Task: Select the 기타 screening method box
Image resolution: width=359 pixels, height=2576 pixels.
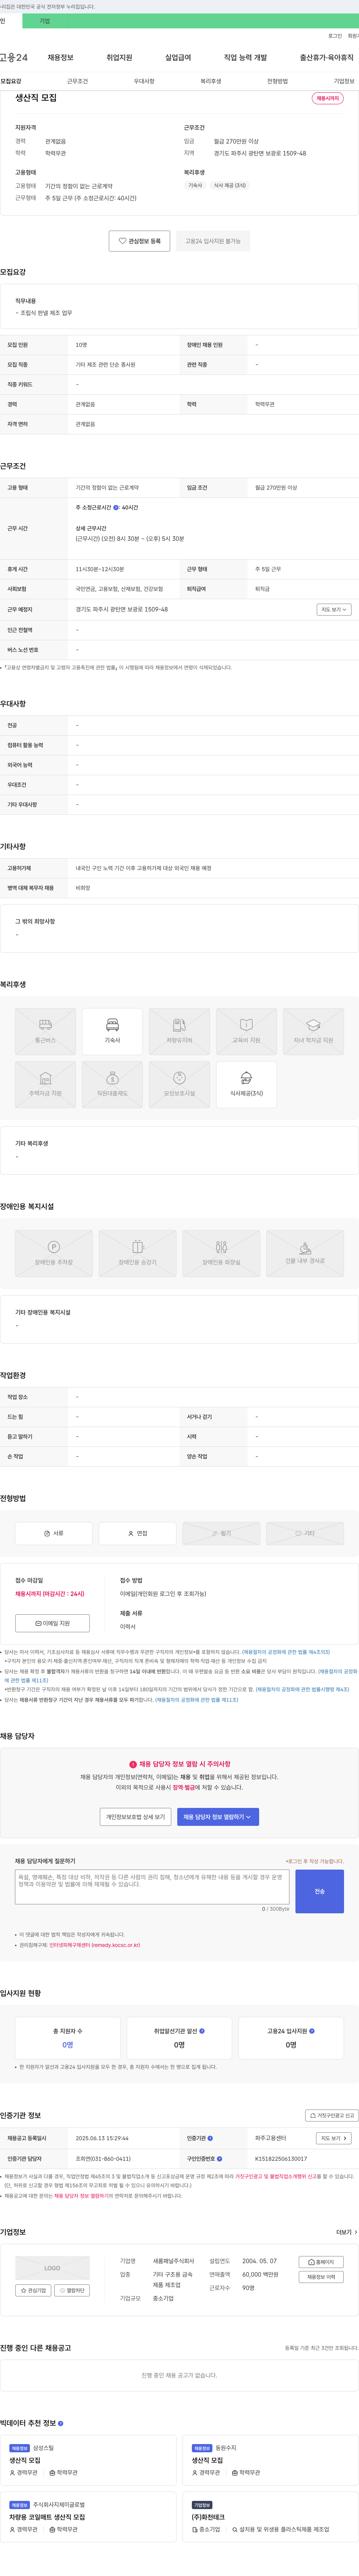Action: coord(305,1533)
